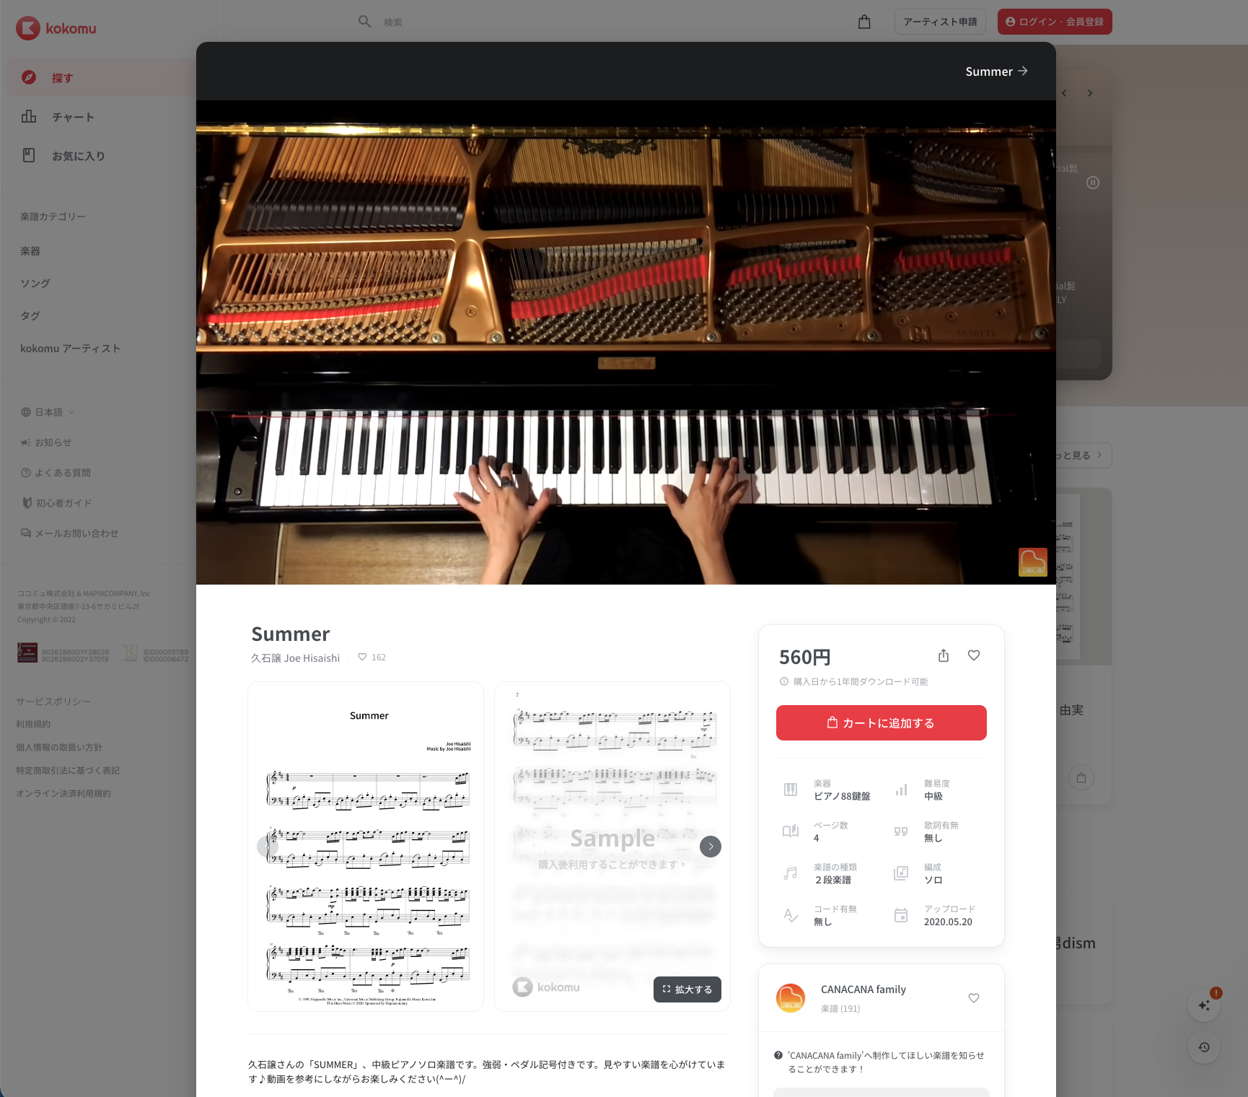Open the recent history clock icon
Image resolution: width=1248 pixels, height=1097 pixels.
1204,1047
